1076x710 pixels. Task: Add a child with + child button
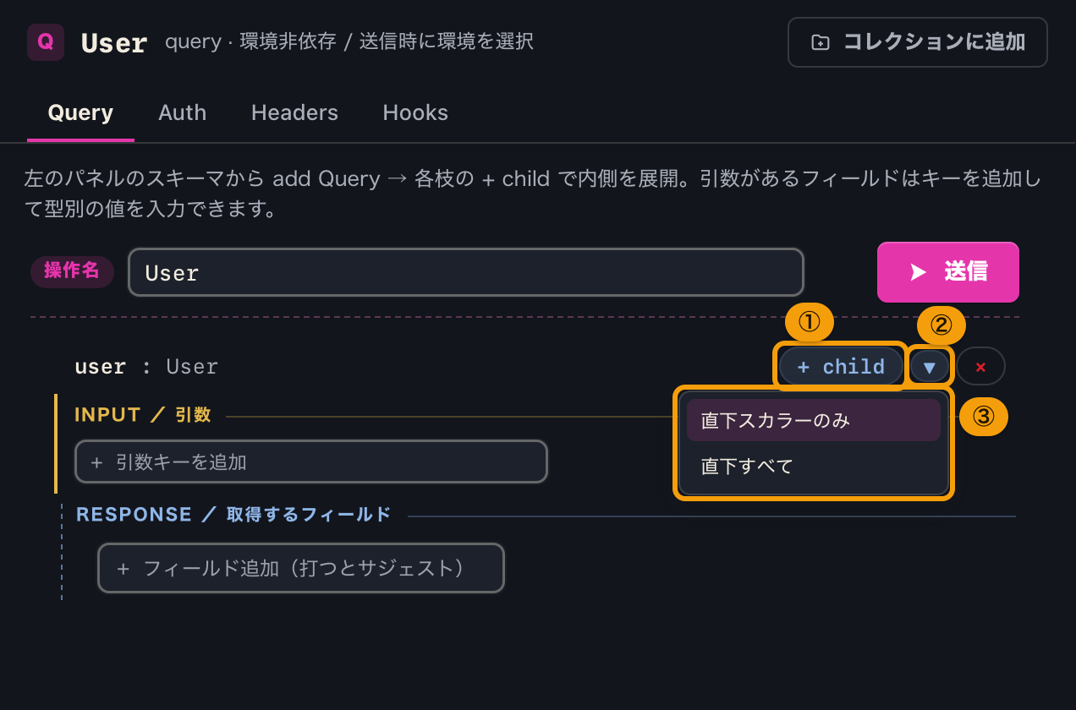pos(841,367)
